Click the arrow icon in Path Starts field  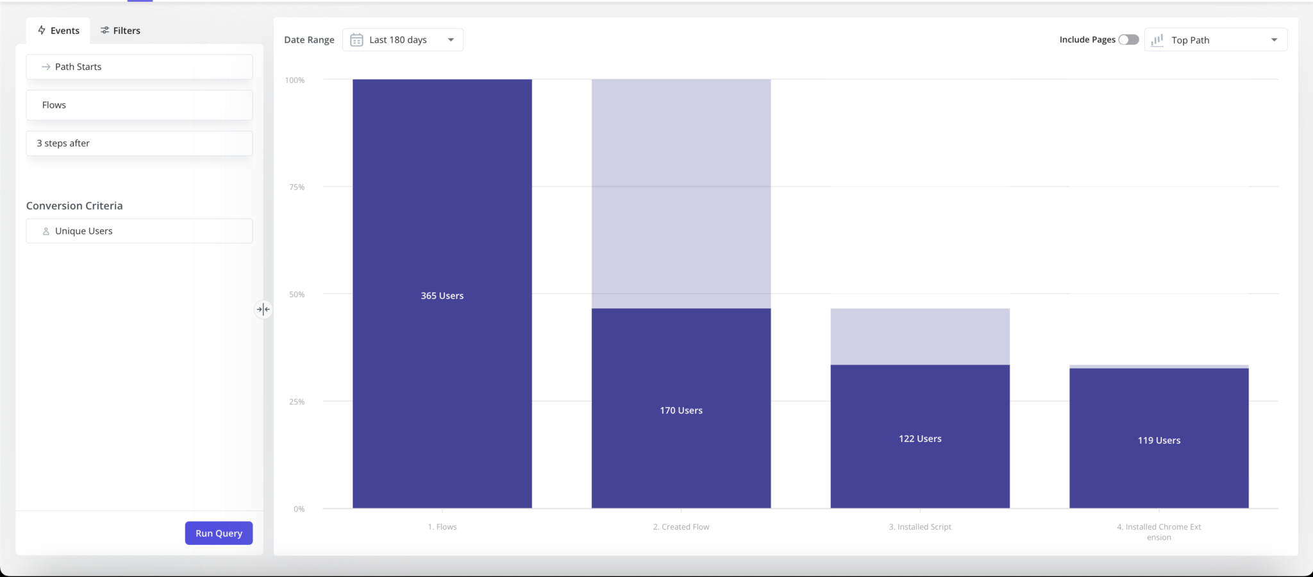[45, 66]
